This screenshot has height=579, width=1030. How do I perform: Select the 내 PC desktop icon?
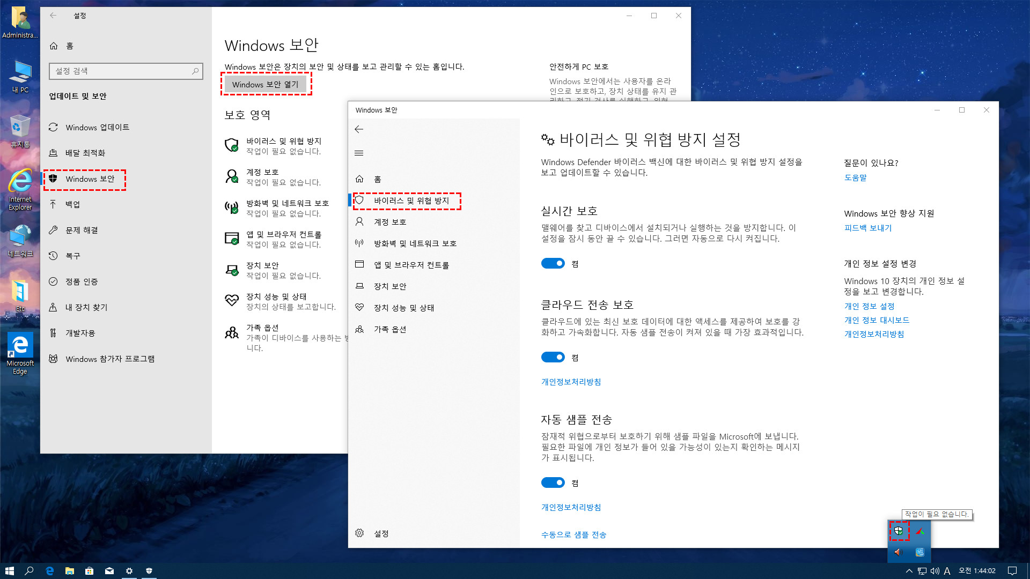click(x=20, y=77)
